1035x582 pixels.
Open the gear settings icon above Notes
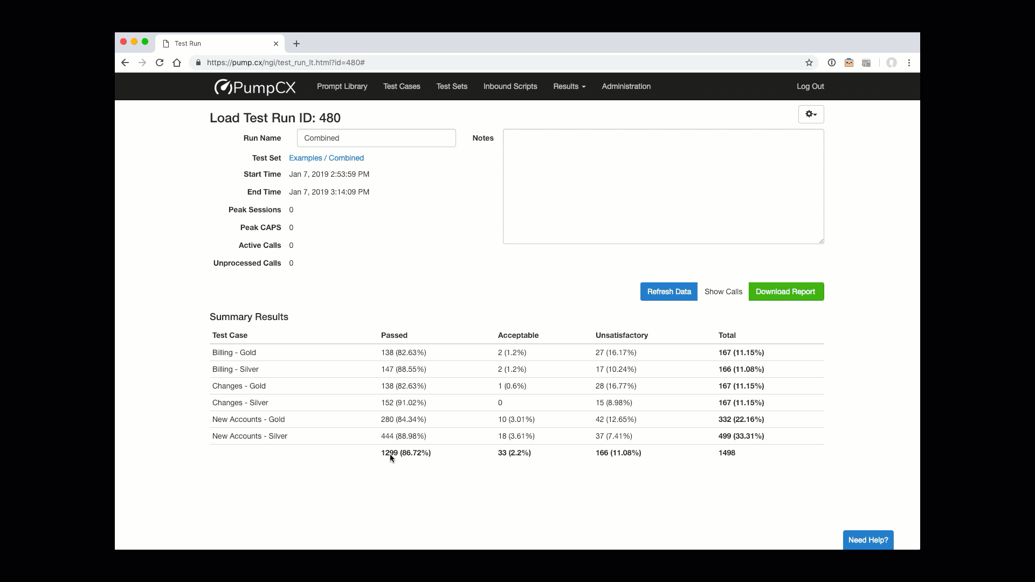tap(810, 114)
